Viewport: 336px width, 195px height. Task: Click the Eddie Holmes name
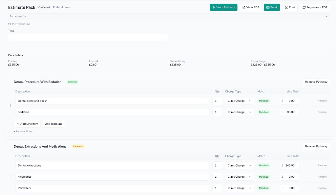[x=62, y=7]
